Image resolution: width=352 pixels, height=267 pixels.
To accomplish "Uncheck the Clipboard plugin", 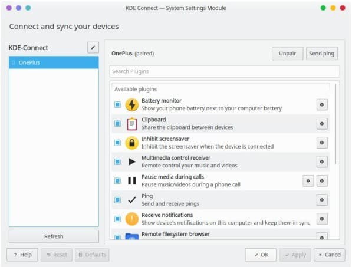I will (118, 124).
